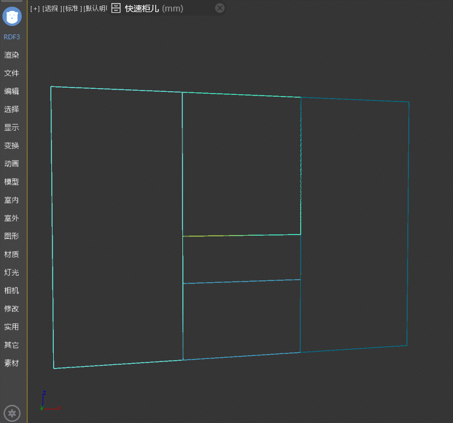This screenshot has width=453, height=423.
Task: Open the 灯光 sidebar menu
Action: (12, 273)
